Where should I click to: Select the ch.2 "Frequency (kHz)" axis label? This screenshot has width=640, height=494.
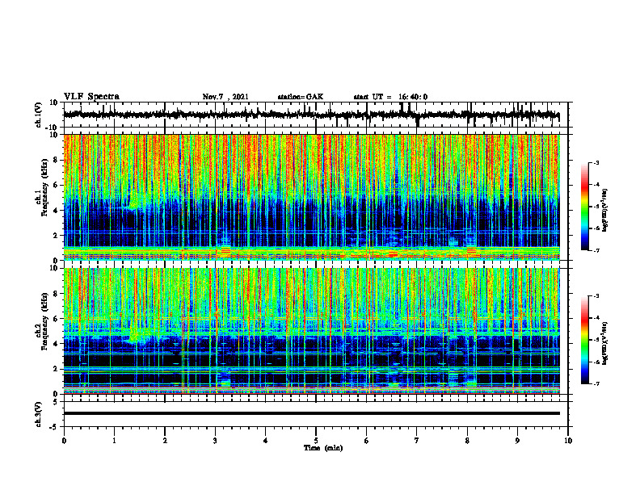(45, 321)
